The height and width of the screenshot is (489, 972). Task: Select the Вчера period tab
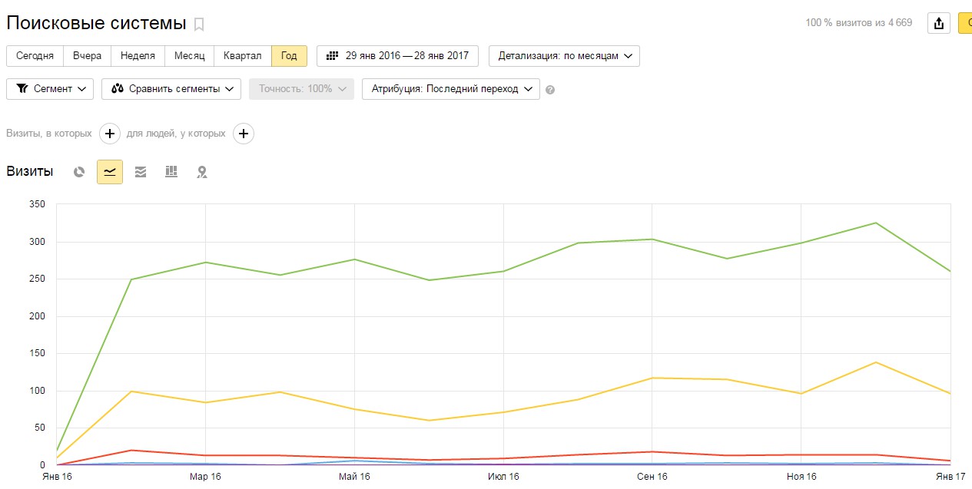point(88,56)
